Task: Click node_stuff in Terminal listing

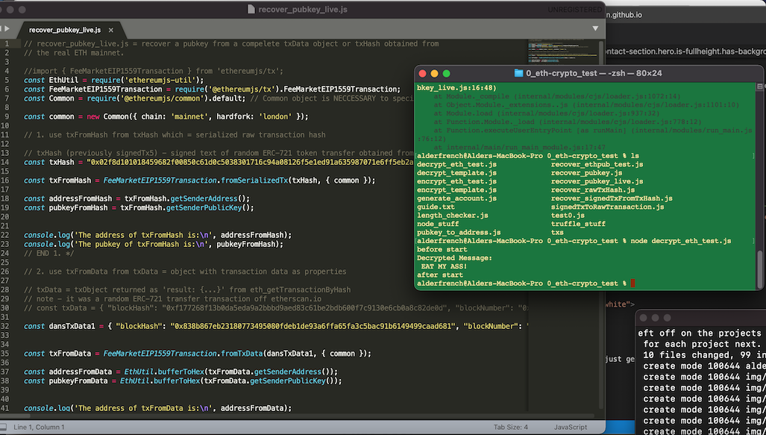Action: coord(438,224)
